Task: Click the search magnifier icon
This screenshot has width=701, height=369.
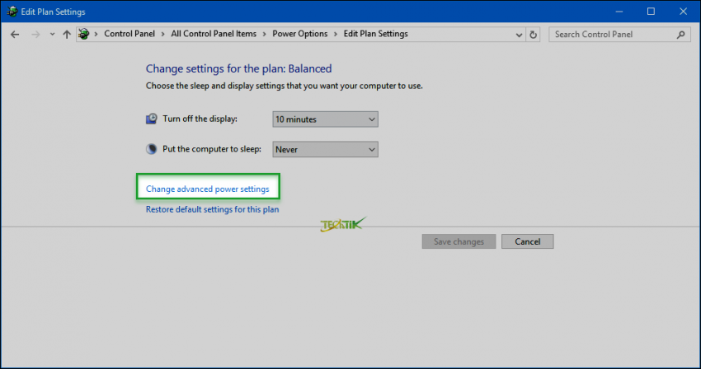Action: tap(680, 35)
